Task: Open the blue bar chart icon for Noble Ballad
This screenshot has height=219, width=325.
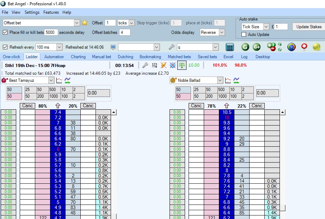Action: (236, 80)
